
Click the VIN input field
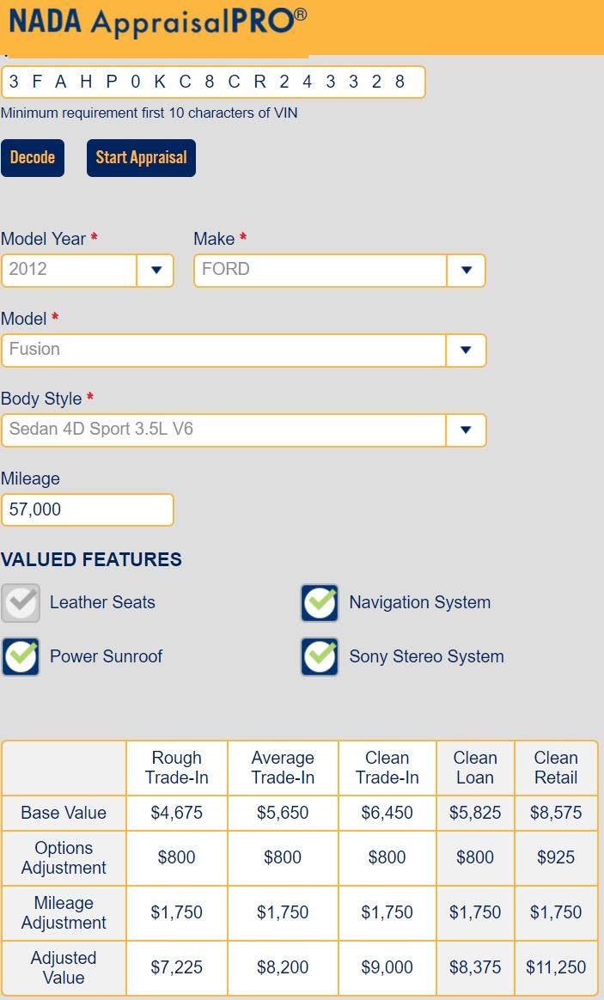point(213,82)
